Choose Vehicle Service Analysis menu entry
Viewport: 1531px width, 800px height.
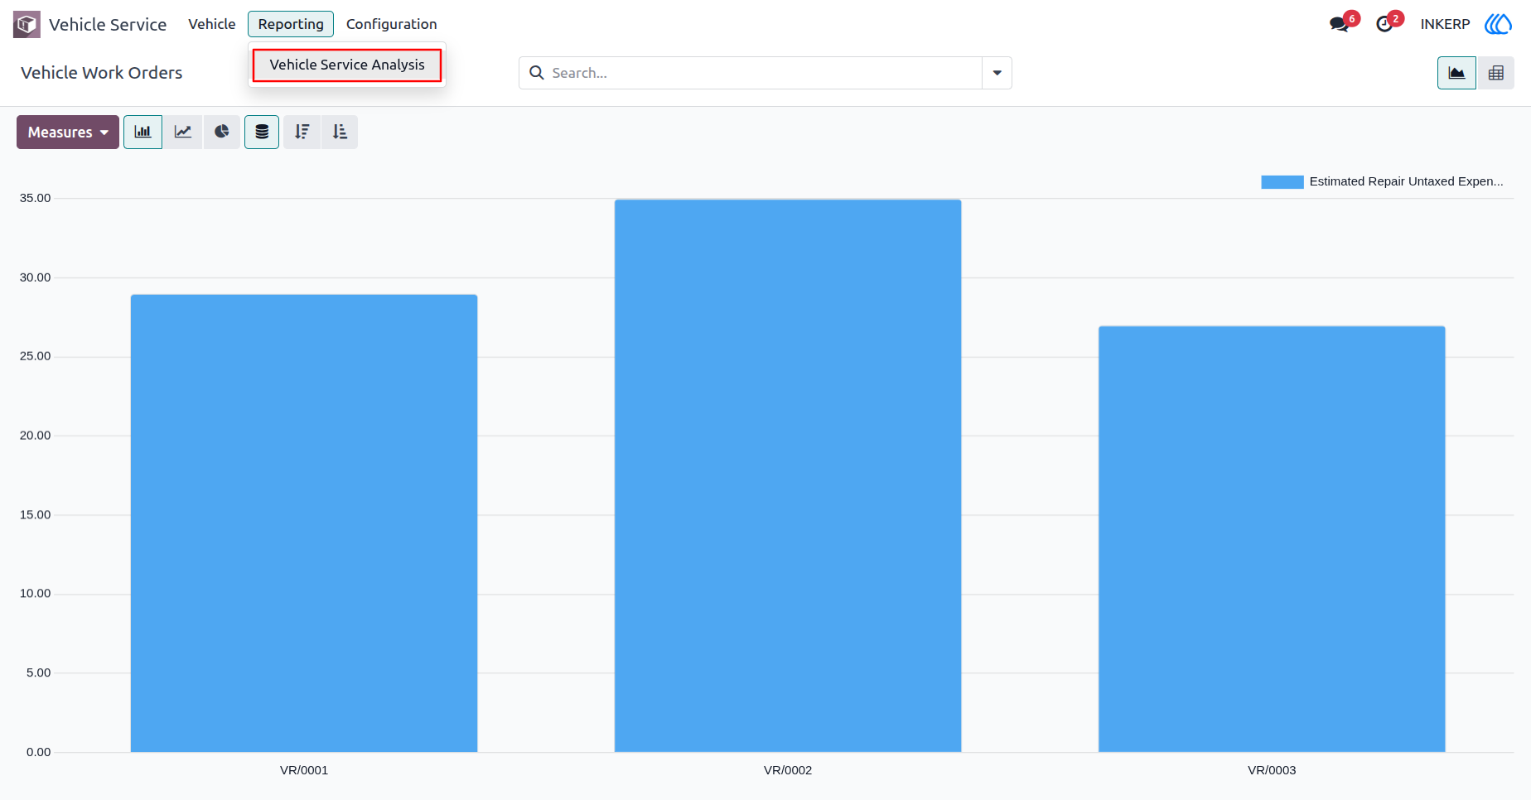[347, 65]
